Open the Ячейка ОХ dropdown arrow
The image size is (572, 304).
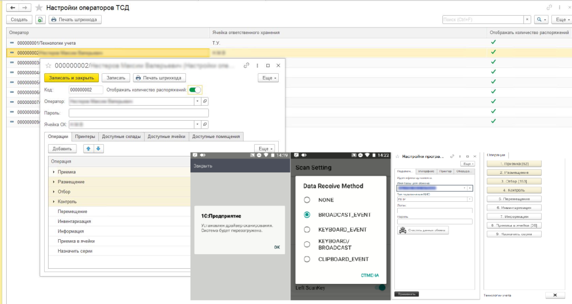197,124
